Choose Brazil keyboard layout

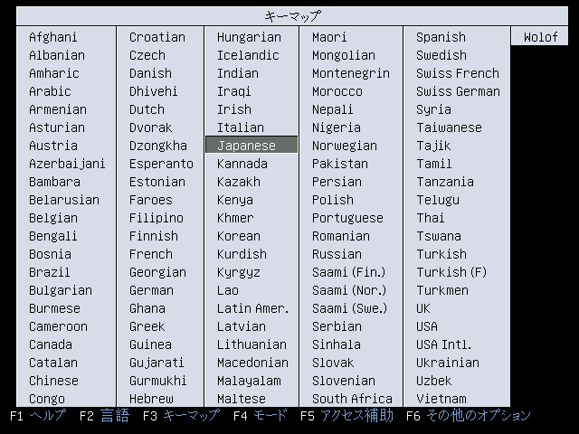(49, 272)
